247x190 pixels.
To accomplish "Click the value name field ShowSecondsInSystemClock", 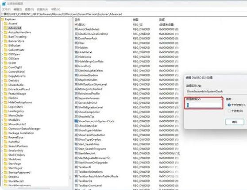I will tap(216, 91).
